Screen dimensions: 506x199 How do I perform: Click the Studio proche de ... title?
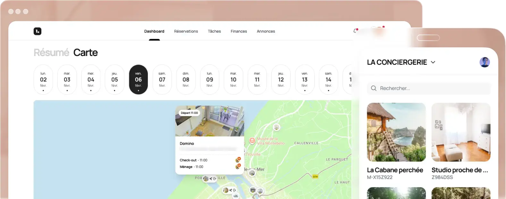coord(460,170)
